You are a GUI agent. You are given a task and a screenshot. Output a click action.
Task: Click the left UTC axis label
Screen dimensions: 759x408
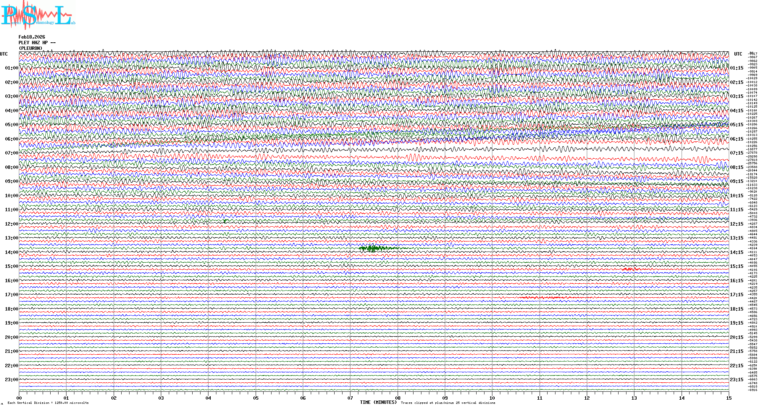(4, 54)
